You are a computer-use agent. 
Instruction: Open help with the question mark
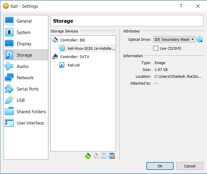[x=181, y=6]
